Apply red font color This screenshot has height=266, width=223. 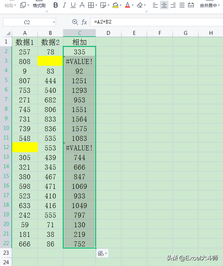tap(128, 5)
